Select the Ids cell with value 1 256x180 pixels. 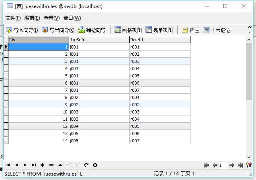point(39,47)
